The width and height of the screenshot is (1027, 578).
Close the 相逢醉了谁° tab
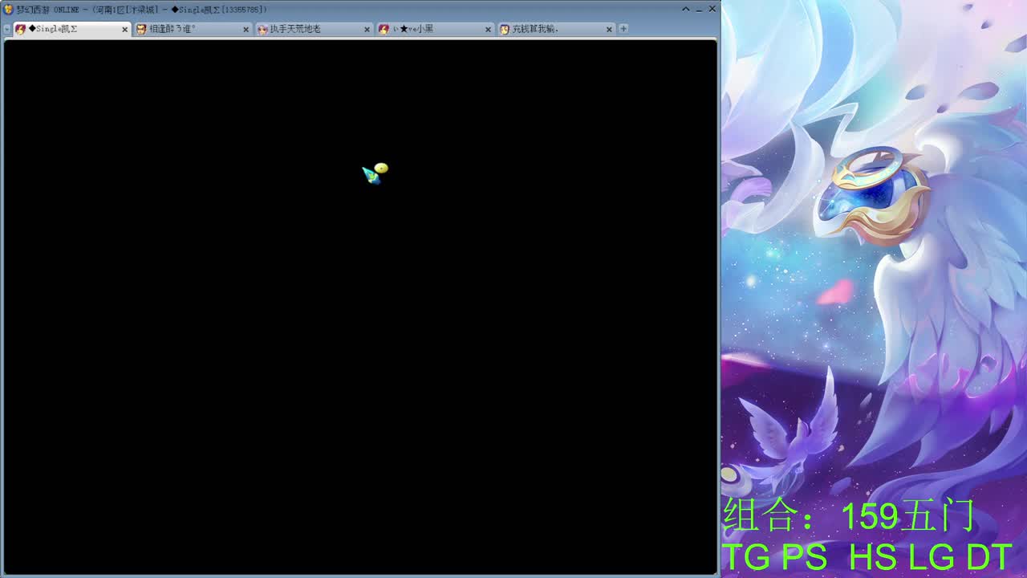246,29
